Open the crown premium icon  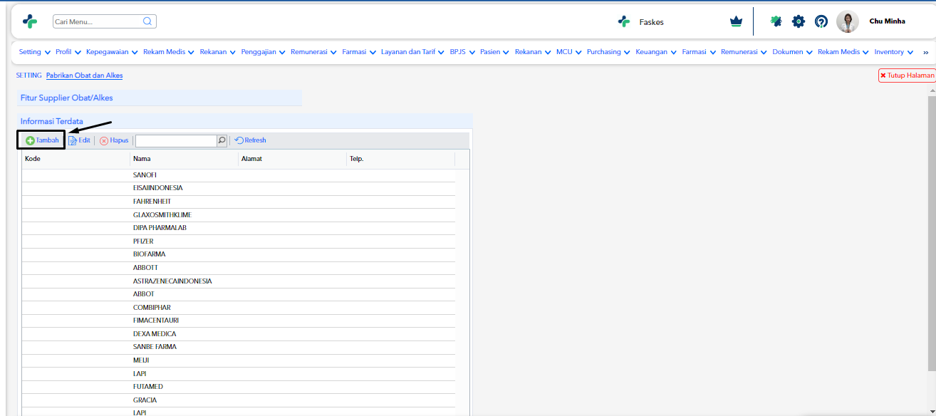click(736, 21)
